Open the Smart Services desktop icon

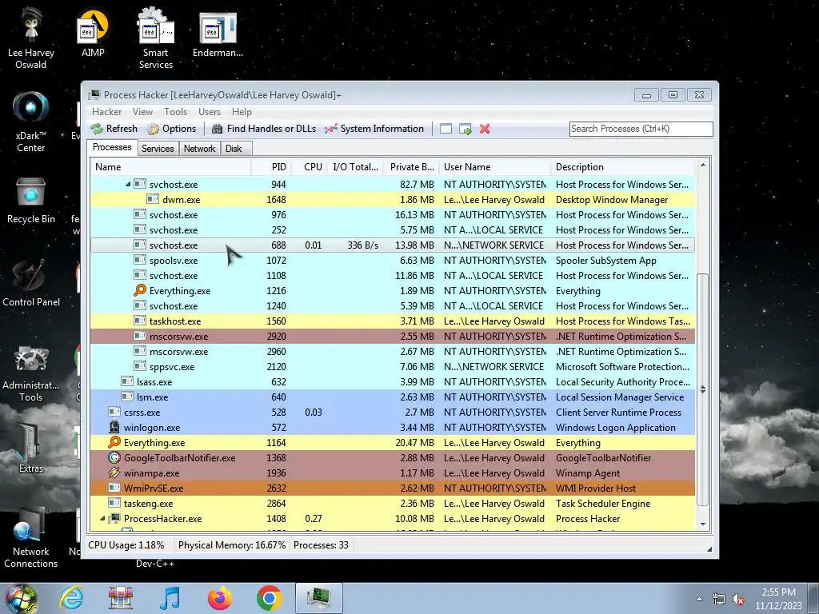pyautogui.click(x=156, y=39)
